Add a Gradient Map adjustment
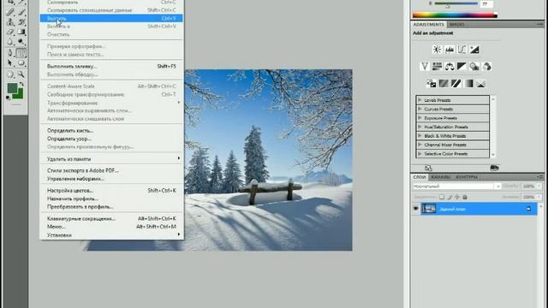548x308 pixels. (468, 84)
